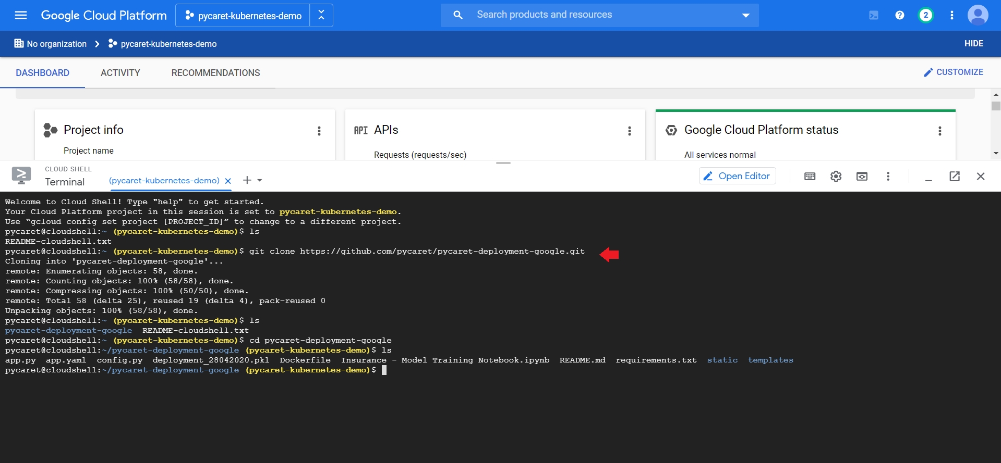1001x463 pixels.
Task: Open new terminal tab options arrow
Action: coord(260,180)
